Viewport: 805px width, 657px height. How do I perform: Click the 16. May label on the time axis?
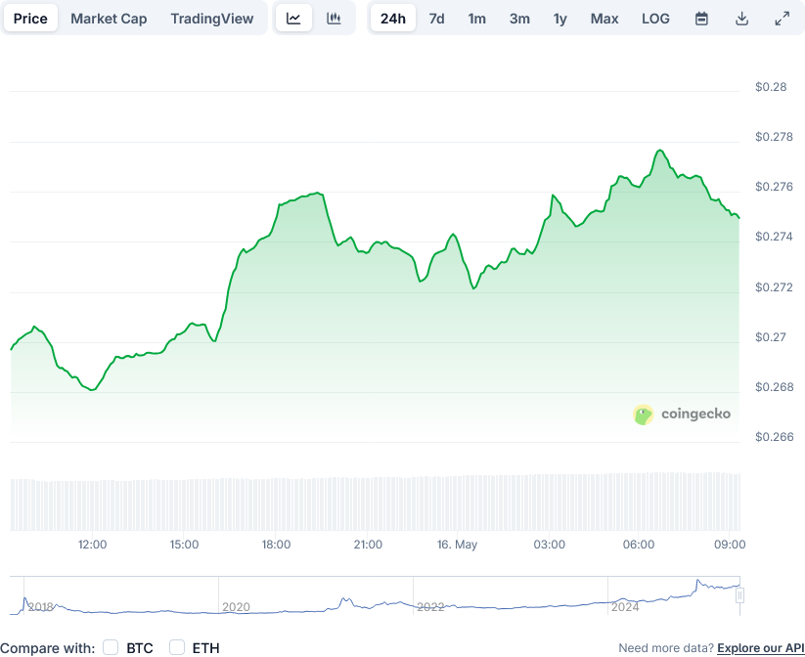(456, 545)
